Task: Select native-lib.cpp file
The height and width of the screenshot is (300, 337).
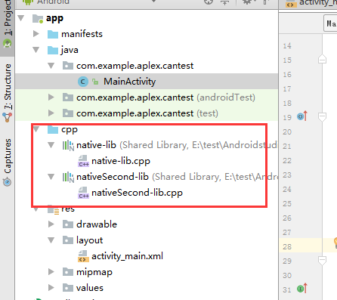Action: 121,161
